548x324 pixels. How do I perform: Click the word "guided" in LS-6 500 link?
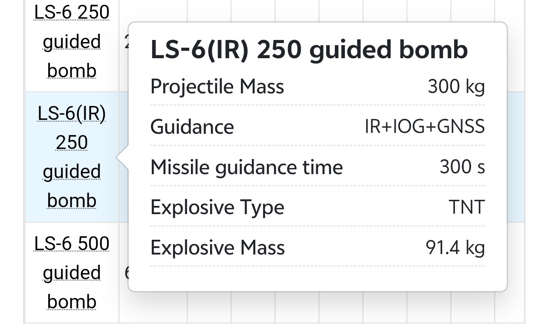pos(72,273)
